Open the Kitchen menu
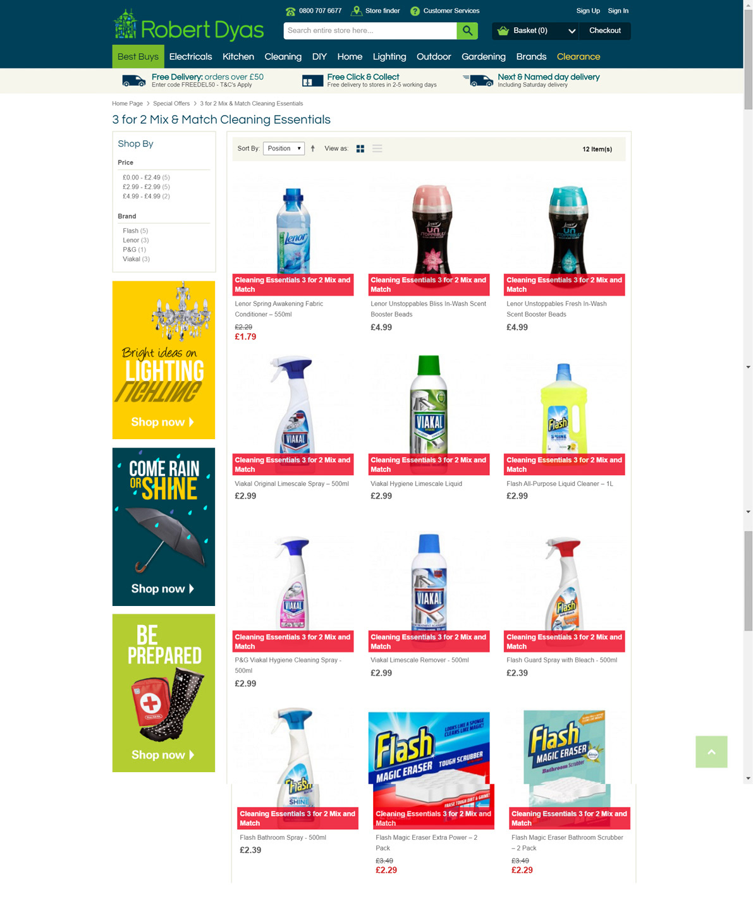 tap(238, 56)
